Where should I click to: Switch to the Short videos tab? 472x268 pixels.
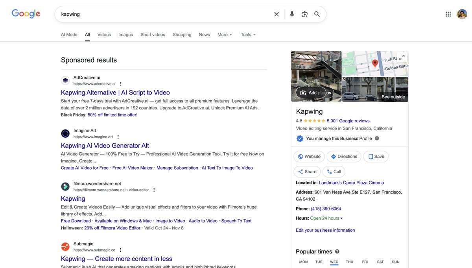[x=153, y=35]
